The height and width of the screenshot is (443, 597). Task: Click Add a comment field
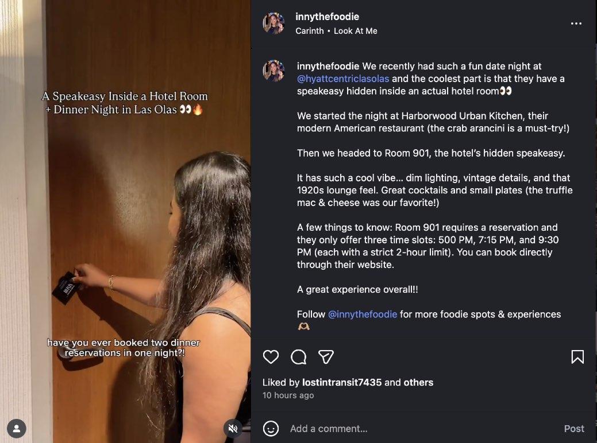tap(423, 429)
